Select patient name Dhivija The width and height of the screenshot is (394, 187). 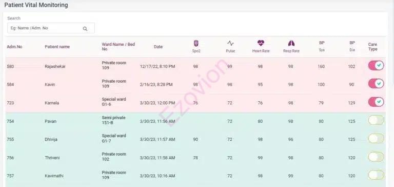[51, 139]
